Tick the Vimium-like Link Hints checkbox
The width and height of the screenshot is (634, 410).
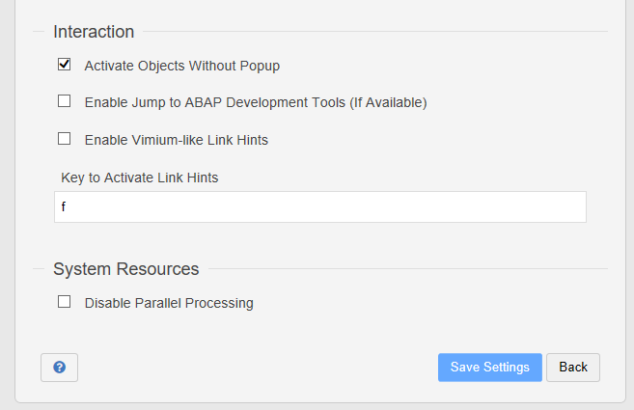pos(65,139)
